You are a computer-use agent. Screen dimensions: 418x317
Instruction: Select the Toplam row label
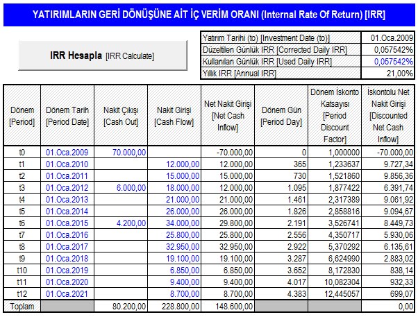21,305
